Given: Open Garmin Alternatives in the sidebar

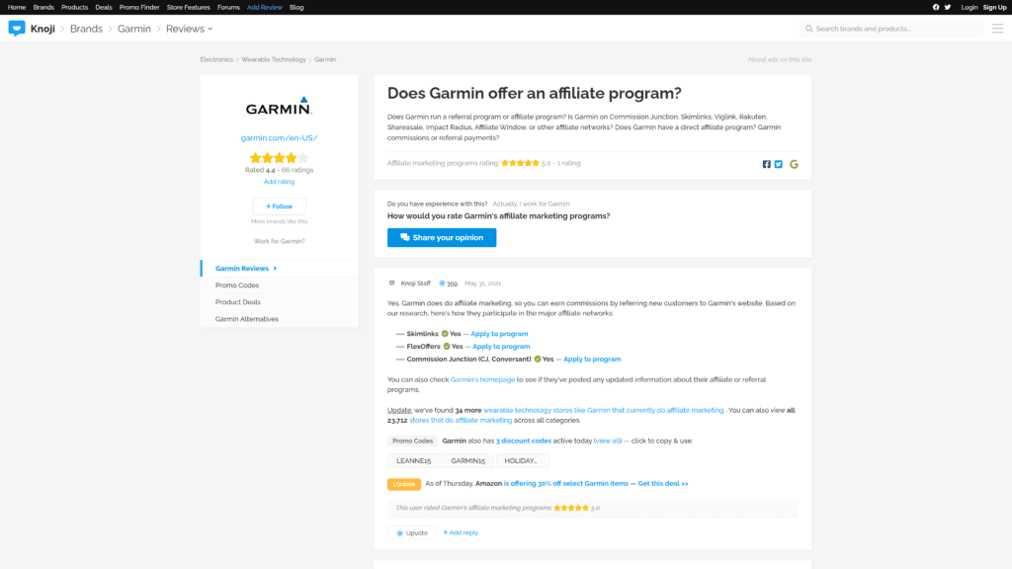Looking at the screenshot, I should pos(246,319).
